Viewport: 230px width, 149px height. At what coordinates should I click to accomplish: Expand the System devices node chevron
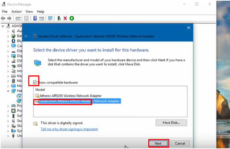[8, 131]
